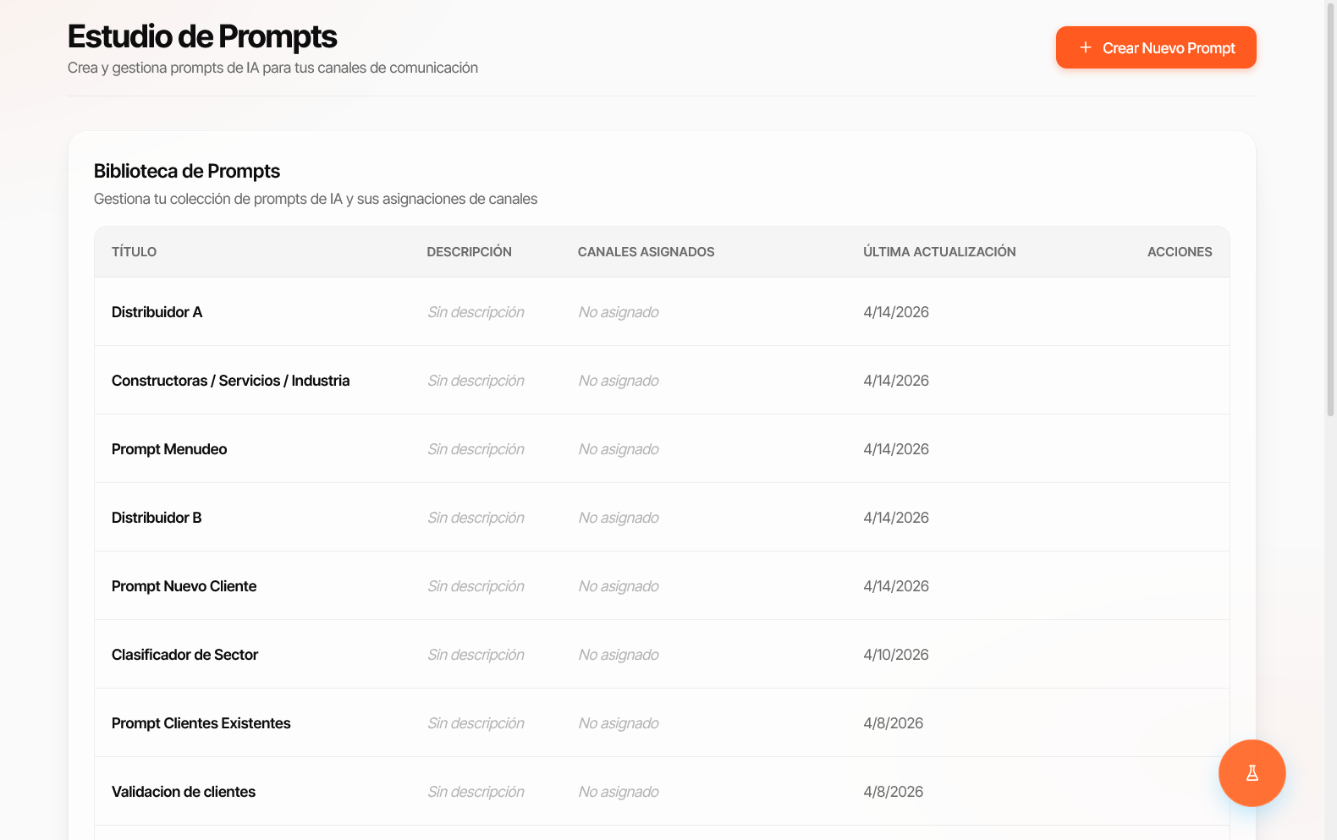The width and height of the screenshot is (1337, 840).
Task: Click Sin descripción for Prompt Nuevo Cliente
Action: pos(476,586)
